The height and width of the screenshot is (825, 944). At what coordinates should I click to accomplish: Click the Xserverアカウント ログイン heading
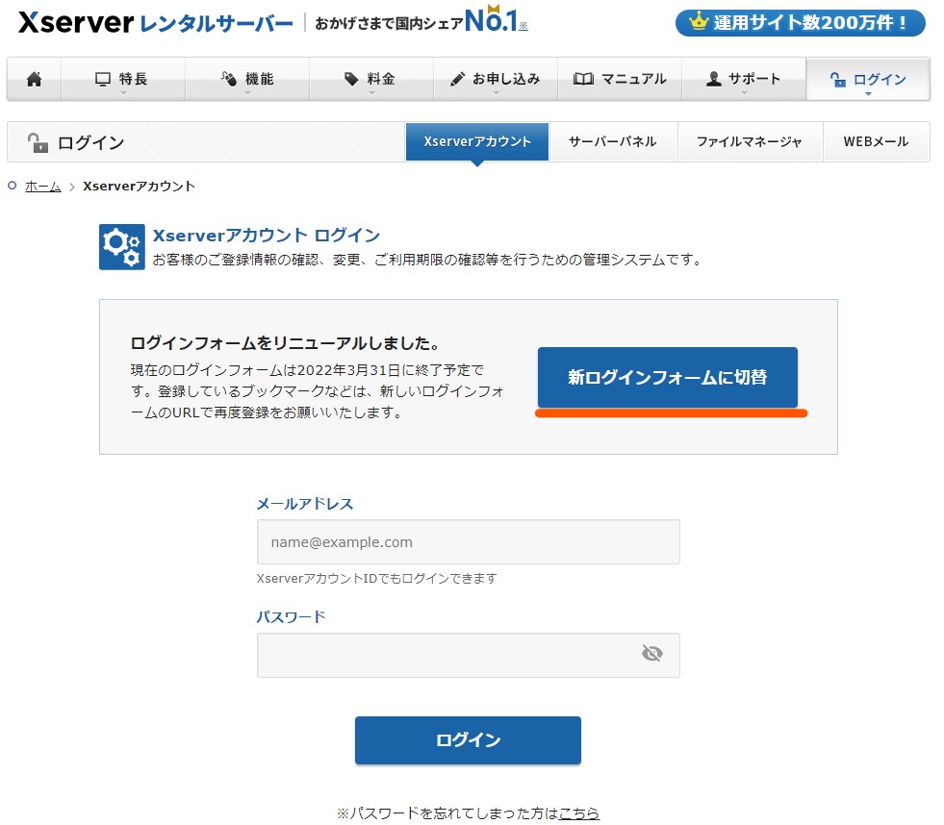coord(267,236)
